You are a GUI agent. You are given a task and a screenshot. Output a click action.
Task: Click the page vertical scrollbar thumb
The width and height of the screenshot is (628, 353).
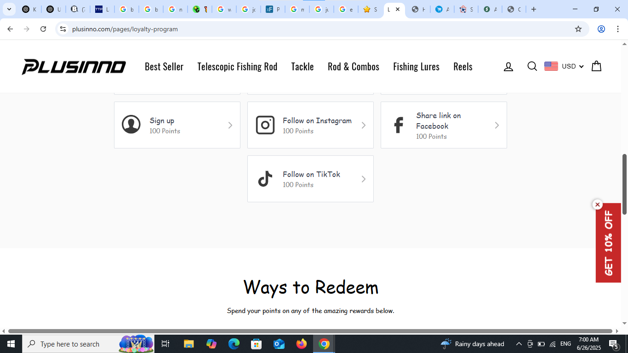point(624,184)
